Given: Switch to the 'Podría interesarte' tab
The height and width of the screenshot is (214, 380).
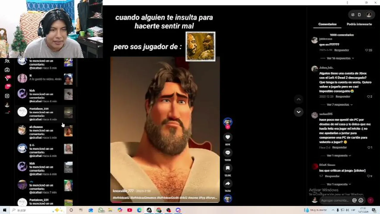Looking at the screenshot, I should pos(359,24).
